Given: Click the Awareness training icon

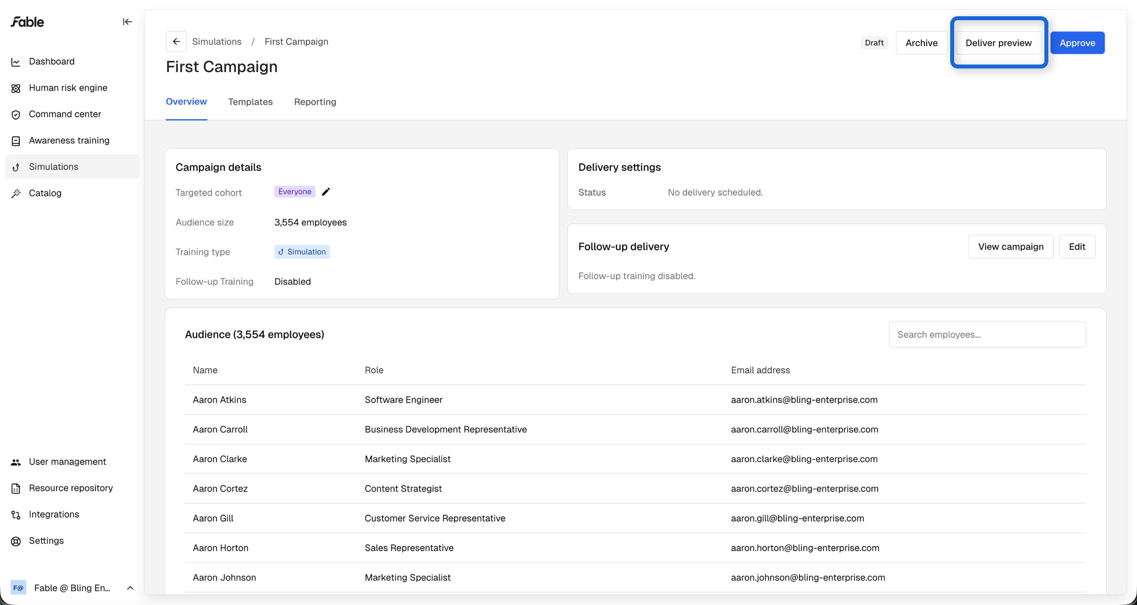Looking at the screenshot, I should pos(16,141).
